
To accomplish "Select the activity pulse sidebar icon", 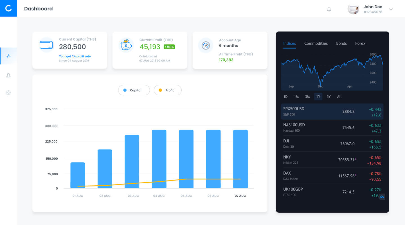I will pyautogui.click(x=8, y=56).
